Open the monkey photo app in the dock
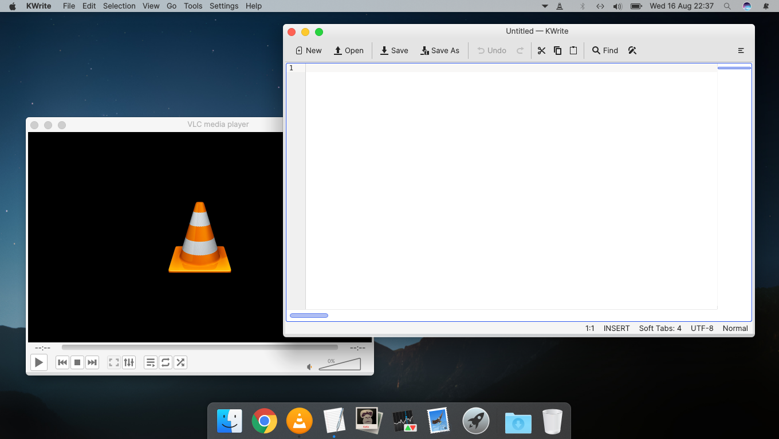 [368, 421]
